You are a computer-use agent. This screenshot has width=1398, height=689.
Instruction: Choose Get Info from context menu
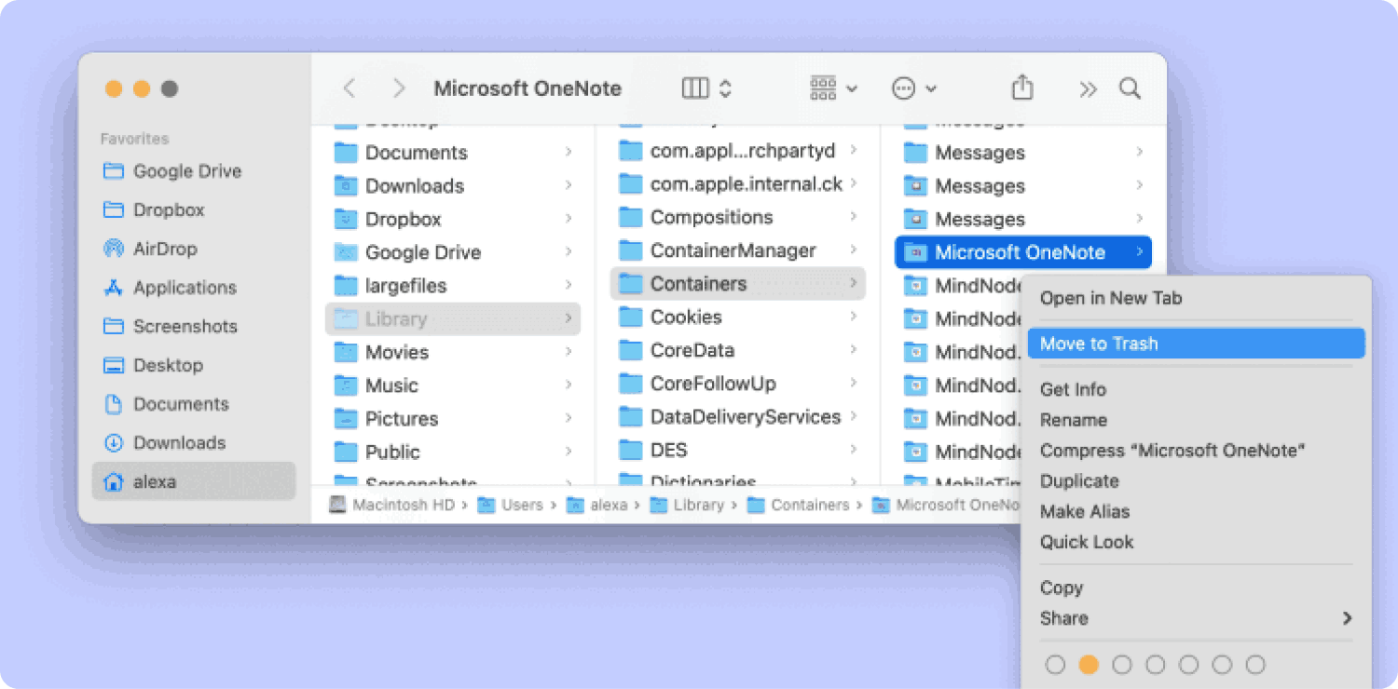[1196, 389]
